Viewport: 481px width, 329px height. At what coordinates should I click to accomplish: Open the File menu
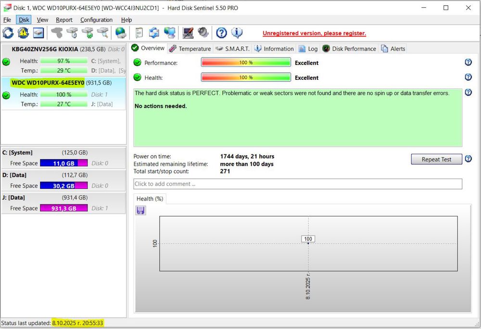click(x=7, y=20)
